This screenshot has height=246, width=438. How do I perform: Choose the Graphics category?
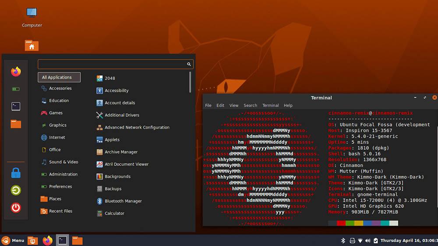click(x=57, y=125)
